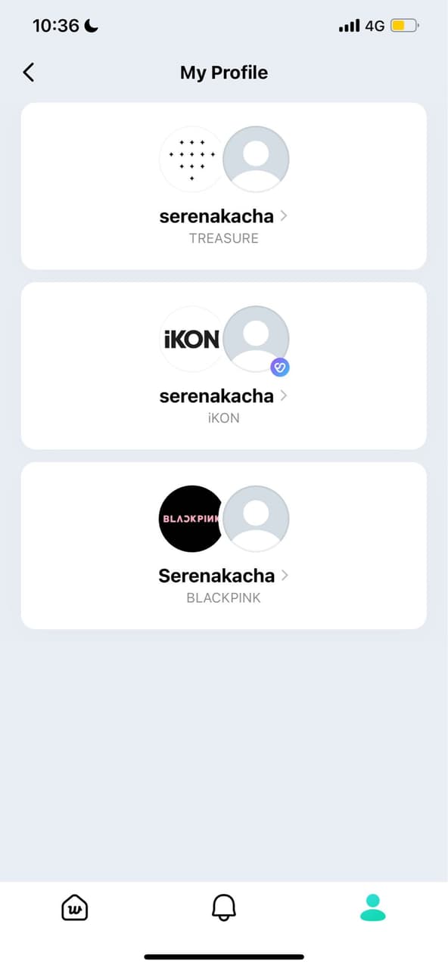Tap the battery indicator in status bar
This screenshot has width=448, height=968.
[403, 24]
